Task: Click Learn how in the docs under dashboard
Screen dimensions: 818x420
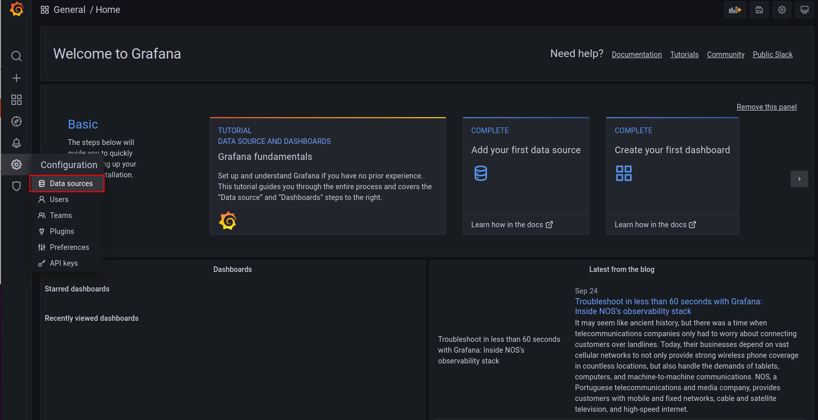Action: coord(655,225)
